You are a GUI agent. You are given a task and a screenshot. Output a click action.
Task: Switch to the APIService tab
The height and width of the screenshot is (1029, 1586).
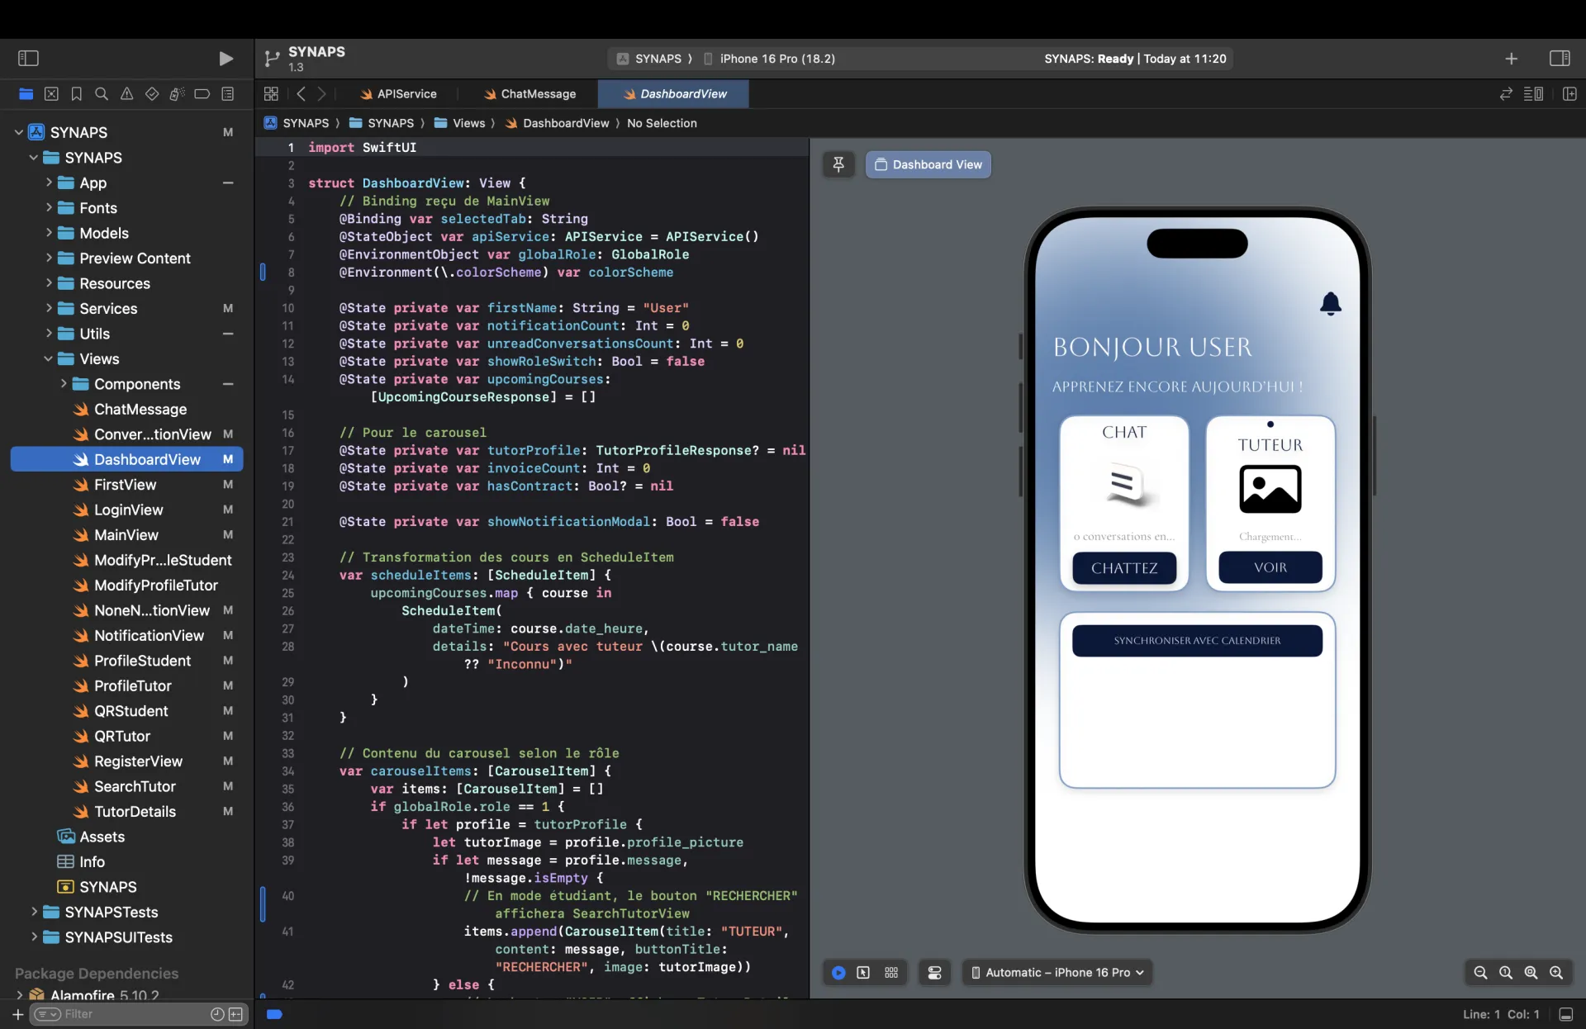(x=398, y=94)
